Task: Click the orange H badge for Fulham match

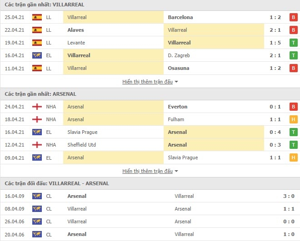Action: [293, 119]
